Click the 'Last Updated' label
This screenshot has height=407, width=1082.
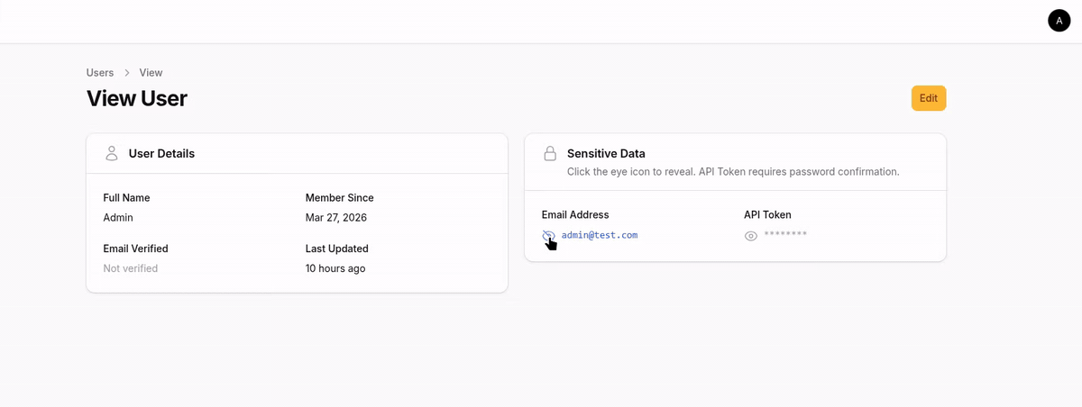[x=337, y=249]
